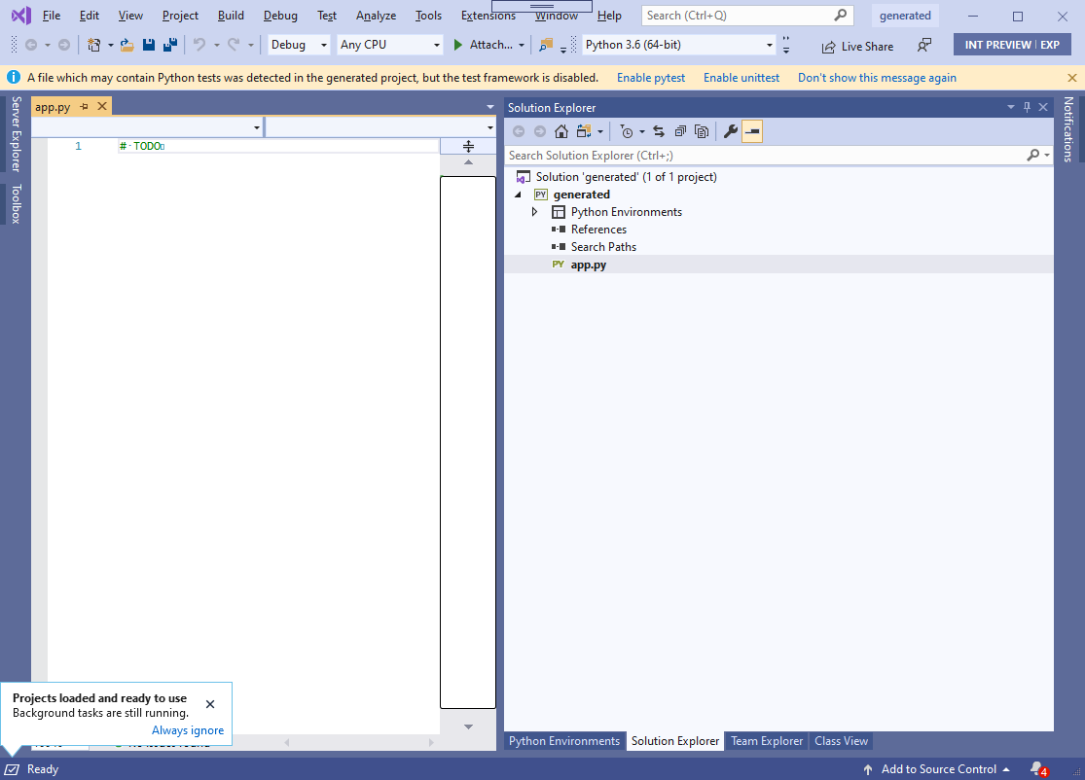1085x780 pixels.
Task: Open Solution Explorer window options dropdown arrow
Action: tap(1010, 107)
